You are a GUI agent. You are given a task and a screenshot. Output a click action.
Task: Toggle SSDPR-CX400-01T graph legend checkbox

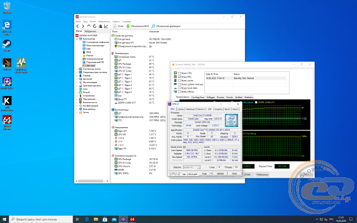pos(256,103)
